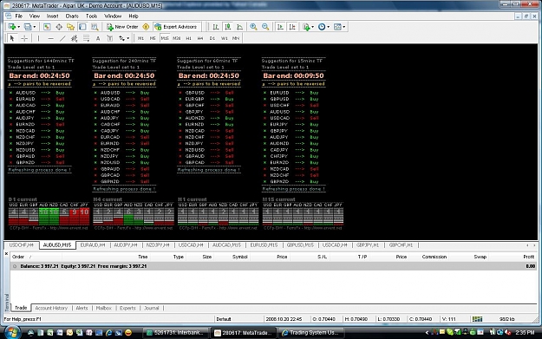The width and height of the screenshot is (542, 339).
Task: Show the Navigator panel icon
Action: (71, 27)
